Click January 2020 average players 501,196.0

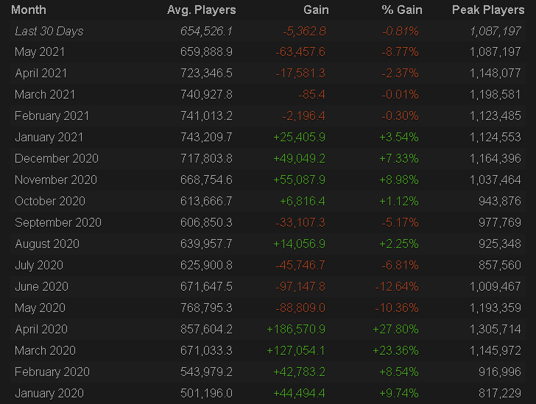coord(206,394)
